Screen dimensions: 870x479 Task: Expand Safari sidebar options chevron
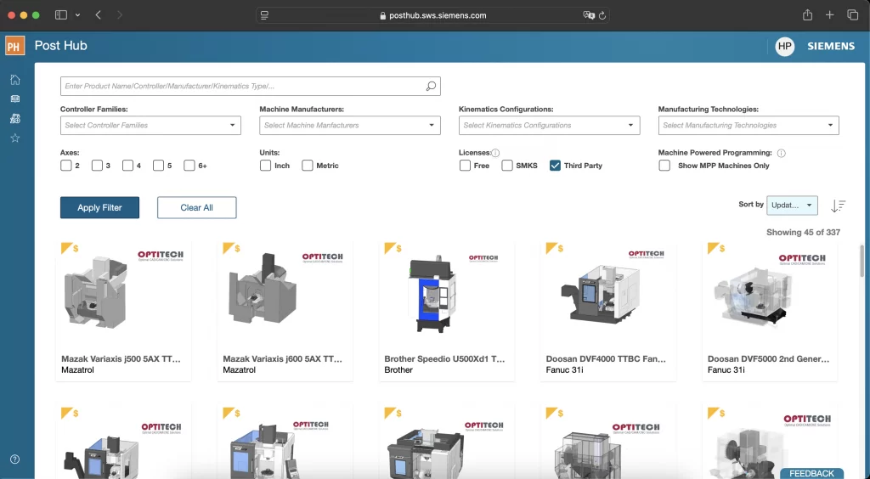pos(77,15)
